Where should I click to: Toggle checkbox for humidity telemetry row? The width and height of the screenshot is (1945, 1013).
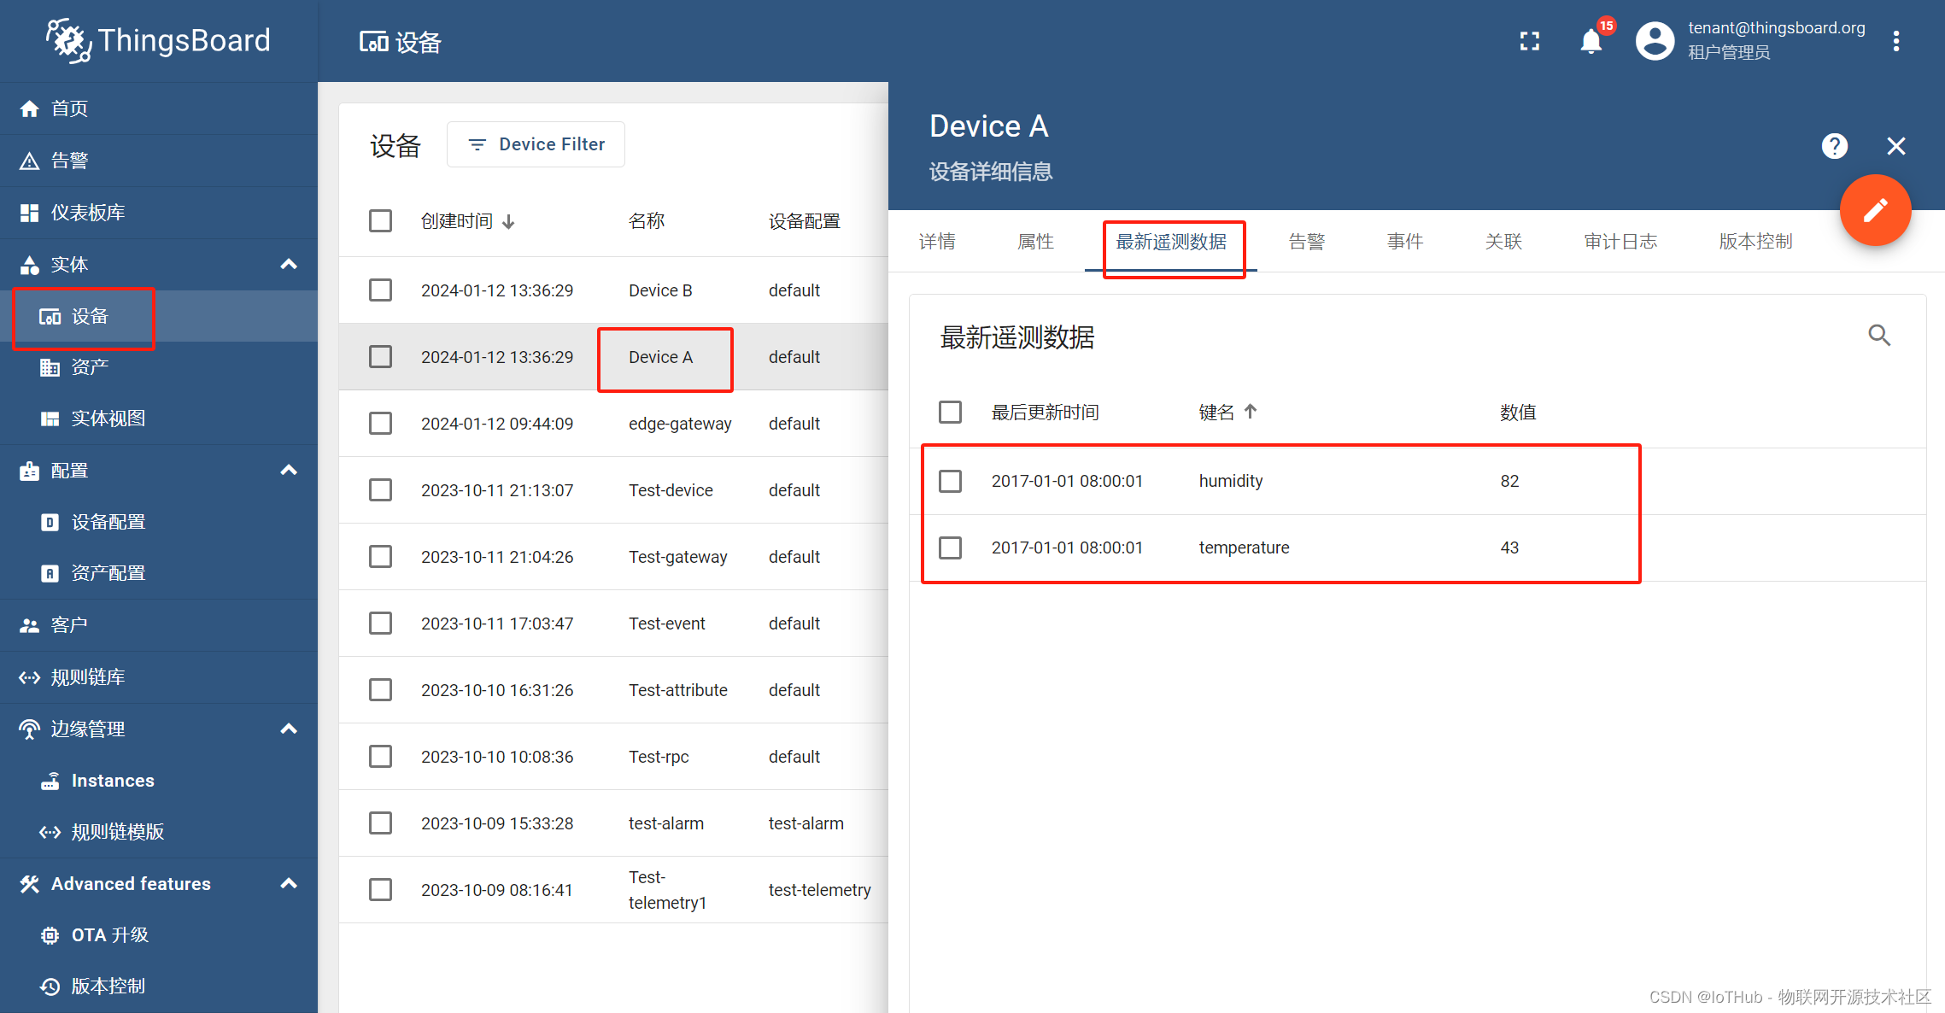click(x=949, y=481)
